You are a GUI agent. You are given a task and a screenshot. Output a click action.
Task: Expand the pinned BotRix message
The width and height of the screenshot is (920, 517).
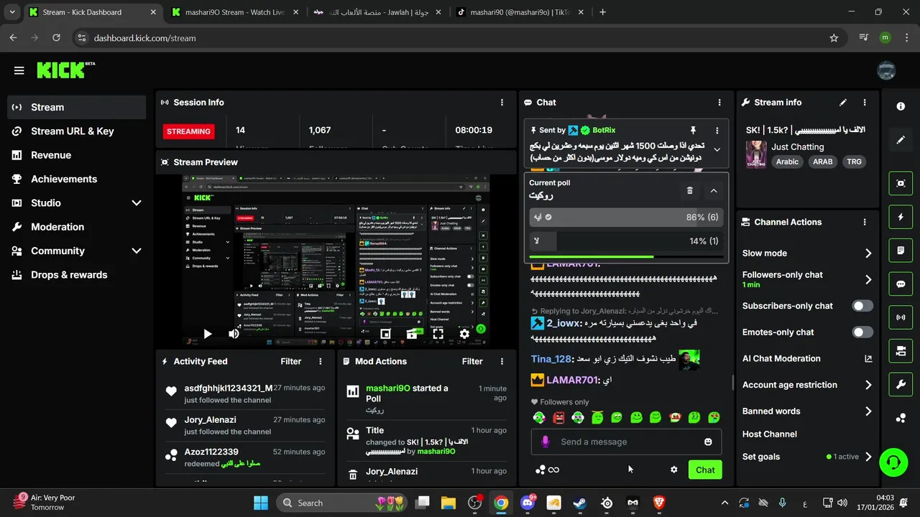717,149
